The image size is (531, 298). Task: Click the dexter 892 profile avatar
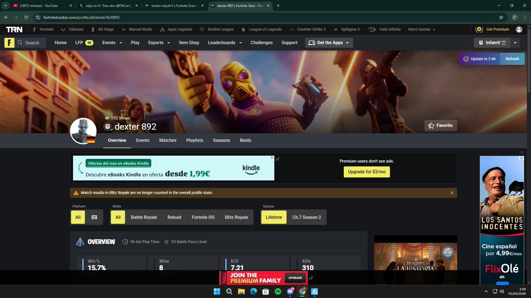[x=83, y=131]
